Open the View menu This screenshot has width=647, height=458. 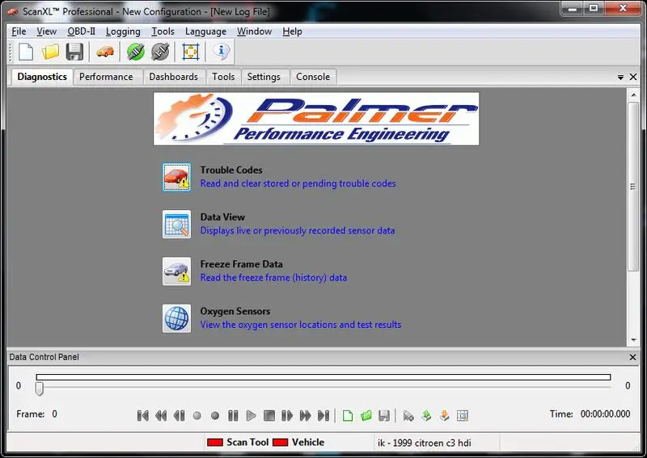point(46,32)
